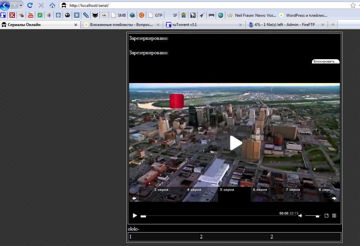This screenshot has width=360, height=246.
Task: Open the Ubuntu bookmark icon
Action: [x=141, y=15]
